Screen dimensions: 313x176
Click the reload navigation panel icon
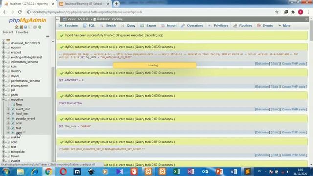[39, 27]
